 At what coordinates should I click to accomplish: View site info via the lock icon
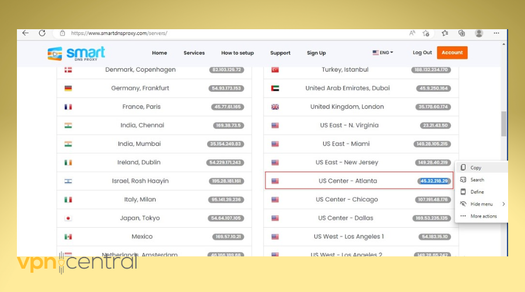coord(62,33)
